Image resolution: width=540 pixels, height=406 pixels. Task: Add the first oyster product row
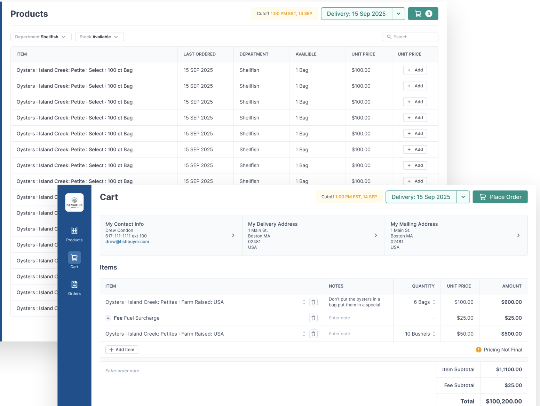(415, 70)
